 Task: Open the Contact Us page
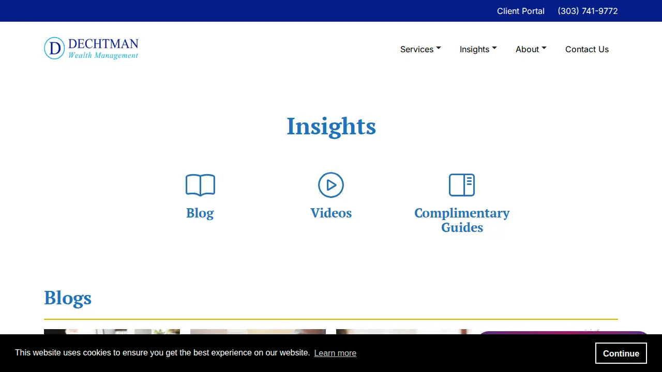[x=587, y=49]
